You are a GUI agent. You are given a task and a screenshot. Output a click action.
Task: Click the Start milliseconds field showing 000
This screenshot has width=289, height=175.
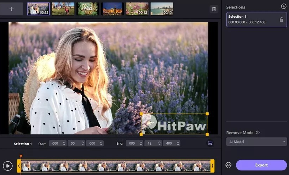tap(95, 143)
